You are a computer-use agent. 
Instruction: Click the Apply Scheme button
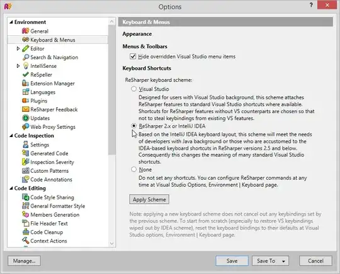pos(149,199)
